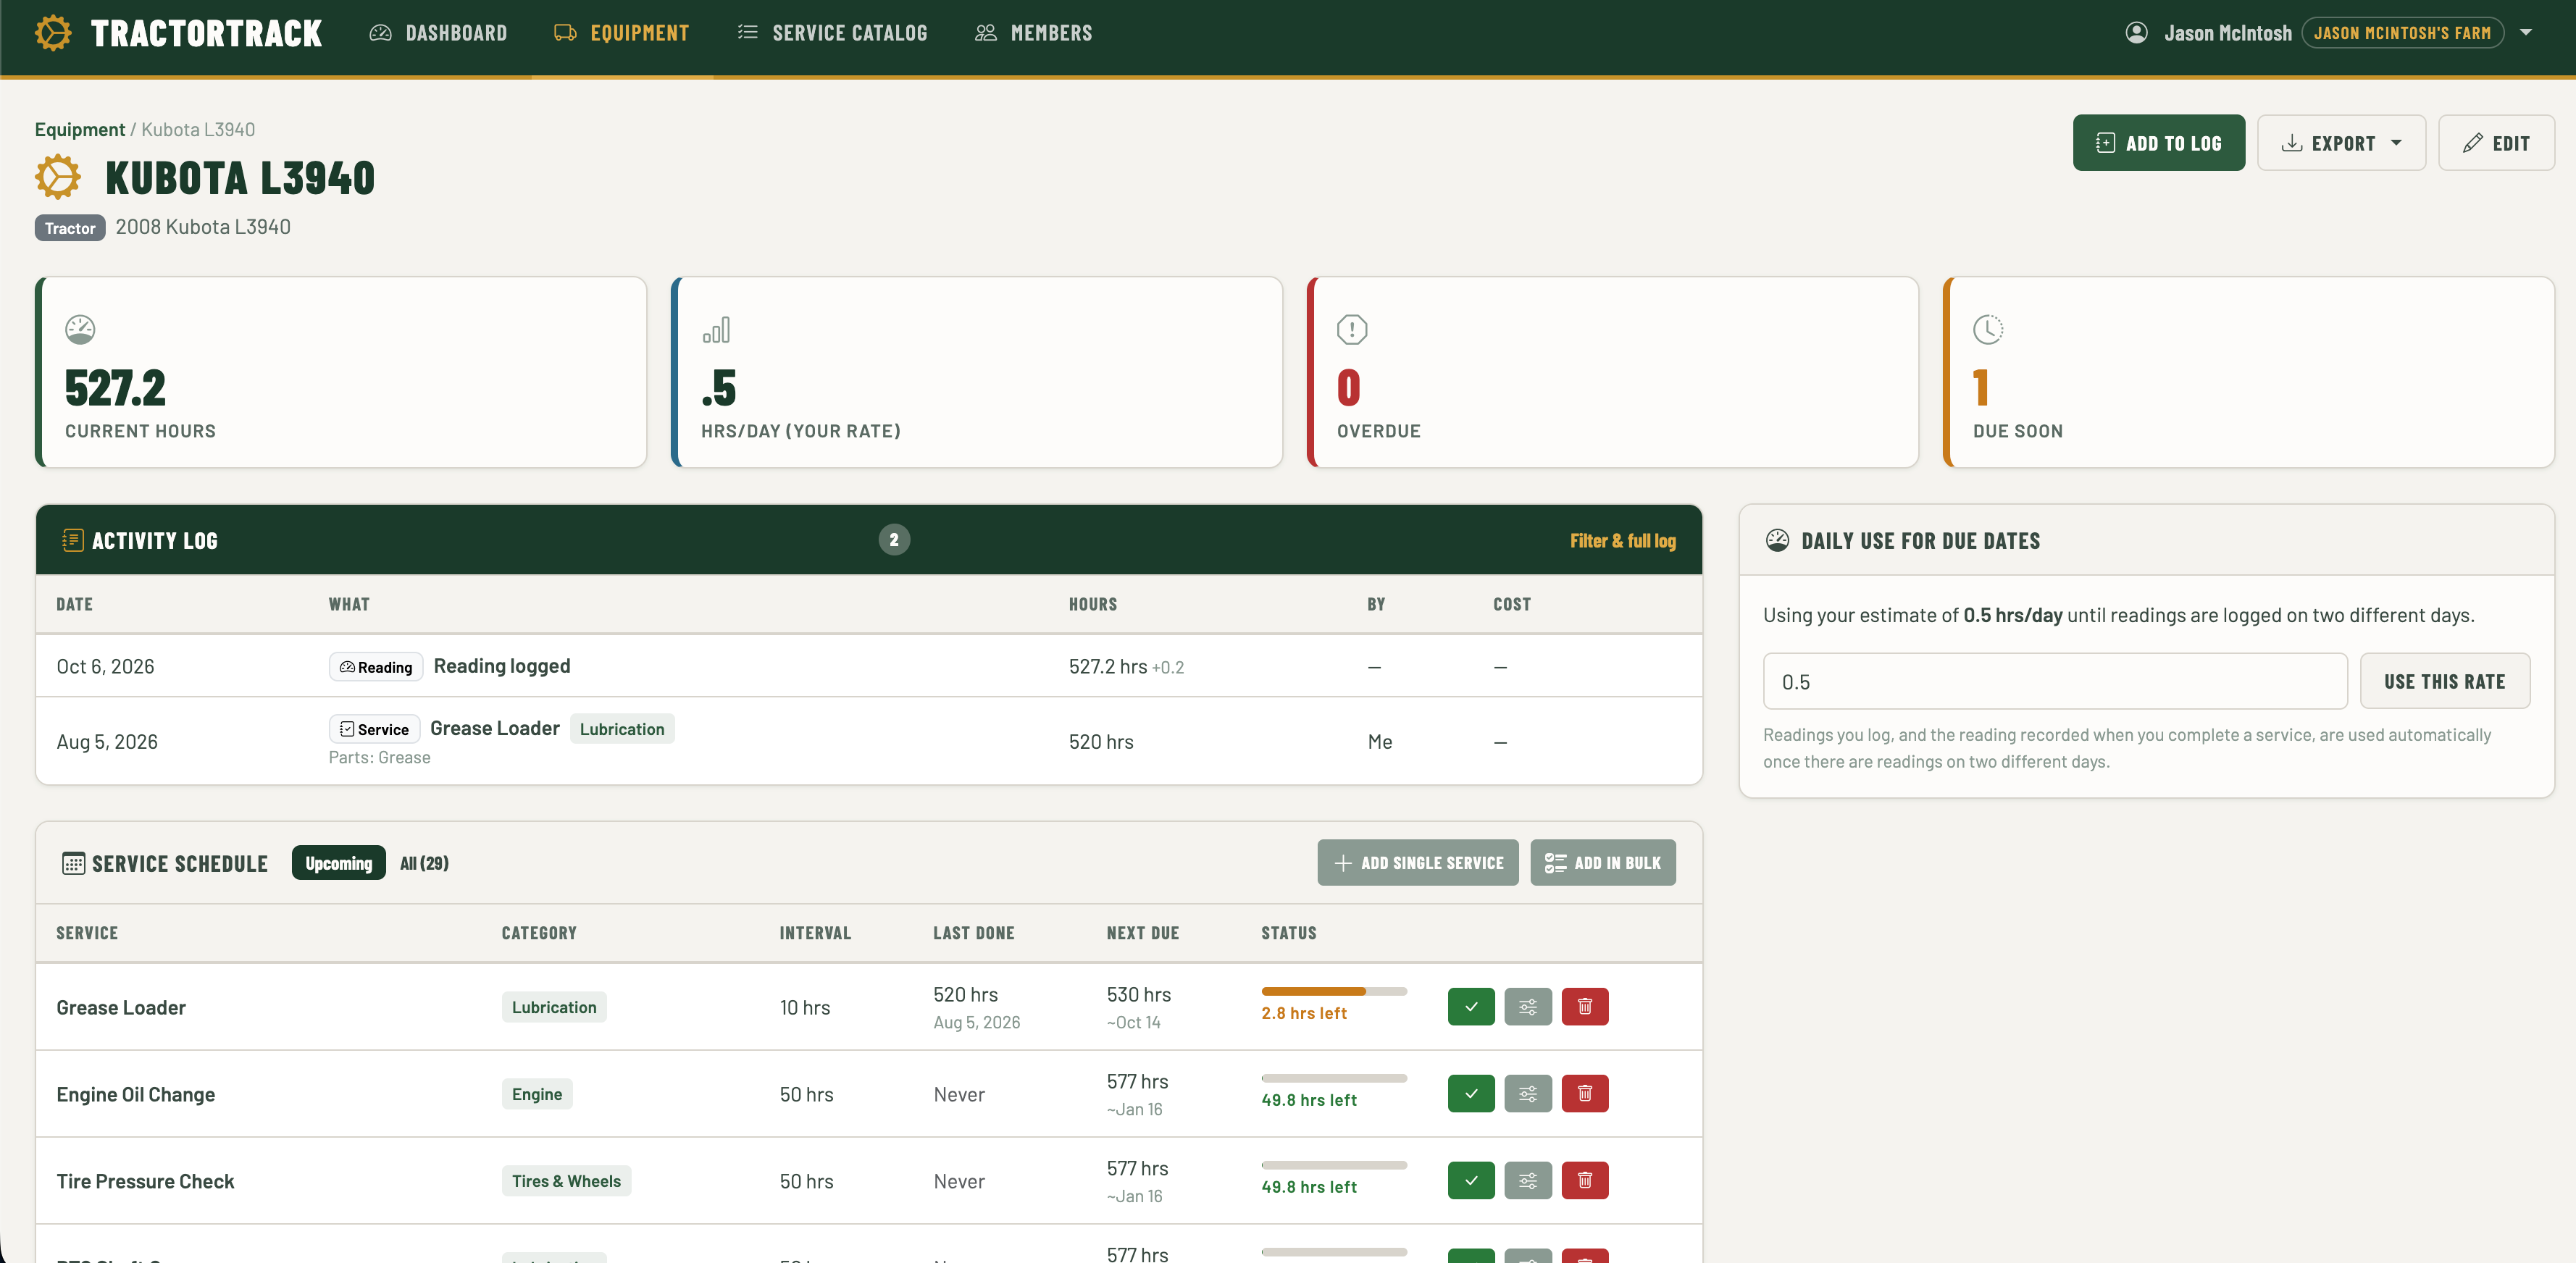
Task: Switch schedule view to All (29)
Action: [424, 863]
